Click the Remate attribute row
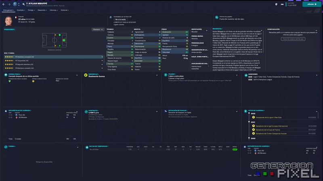 (120, 55)
